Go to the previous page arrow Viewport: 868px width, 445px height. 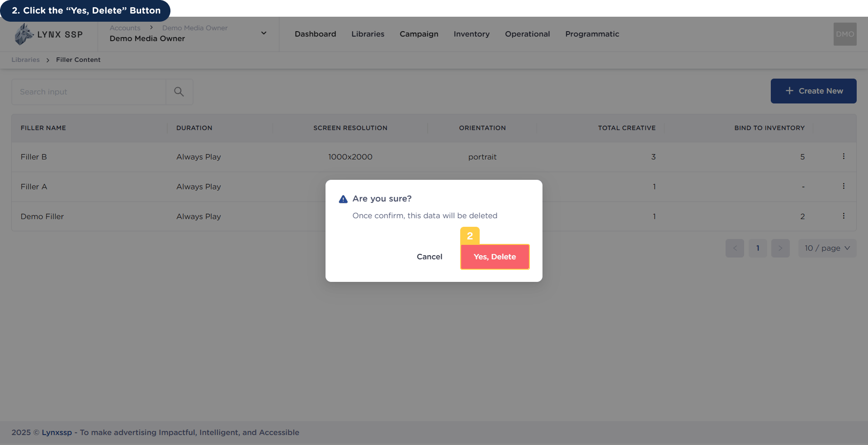(735, 248)
